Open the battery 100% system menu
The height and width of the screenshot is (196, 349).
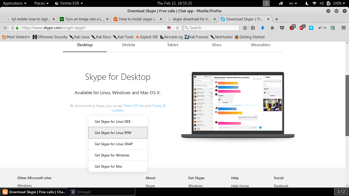click(x=336, y=3)
